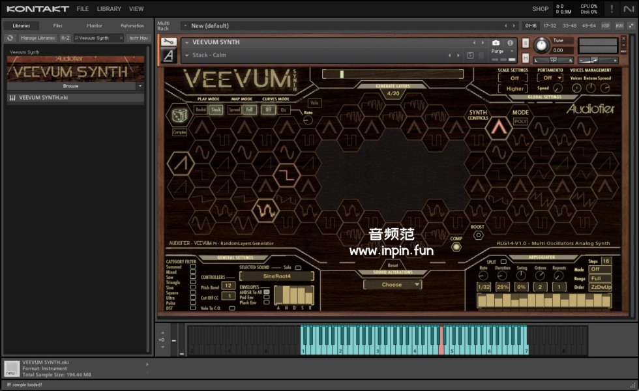
Task: Go to next snapshot arrow for Stack - Calm
Action: click(x=458, y=55)
